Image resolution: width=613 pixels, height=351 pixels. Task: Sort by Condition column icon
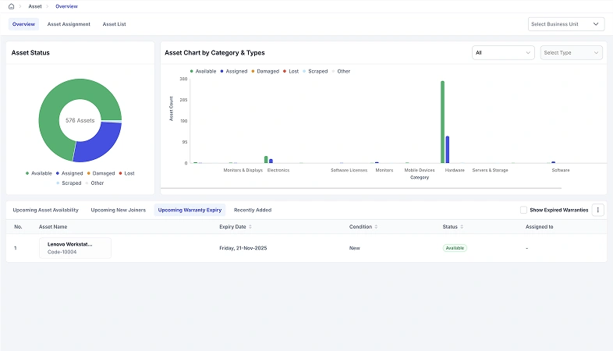pyautogui.click(x=376, y=227)
